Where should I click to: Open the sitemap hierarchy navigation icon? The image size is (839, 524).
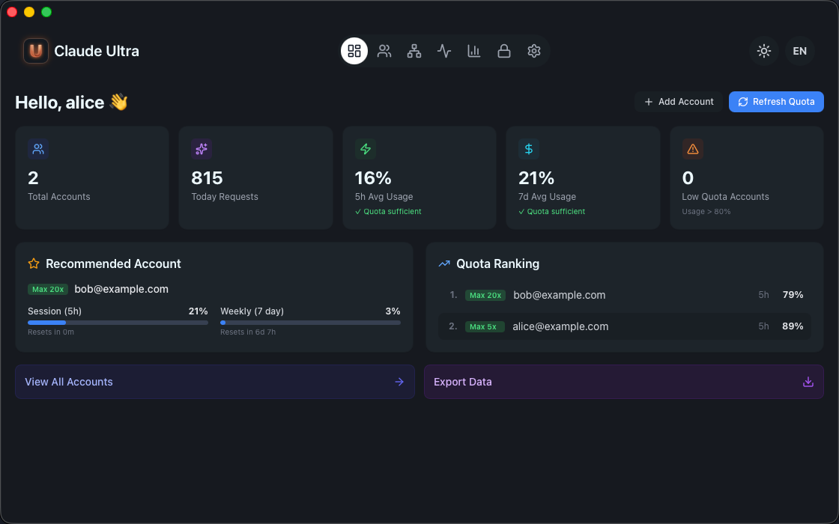(x=414, y=51)
